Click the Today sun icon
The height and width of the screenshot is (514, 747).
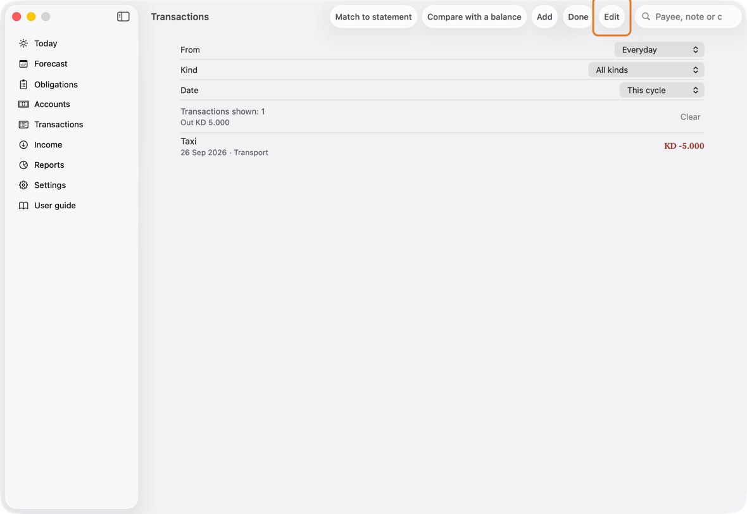click(x=23, y=43)
